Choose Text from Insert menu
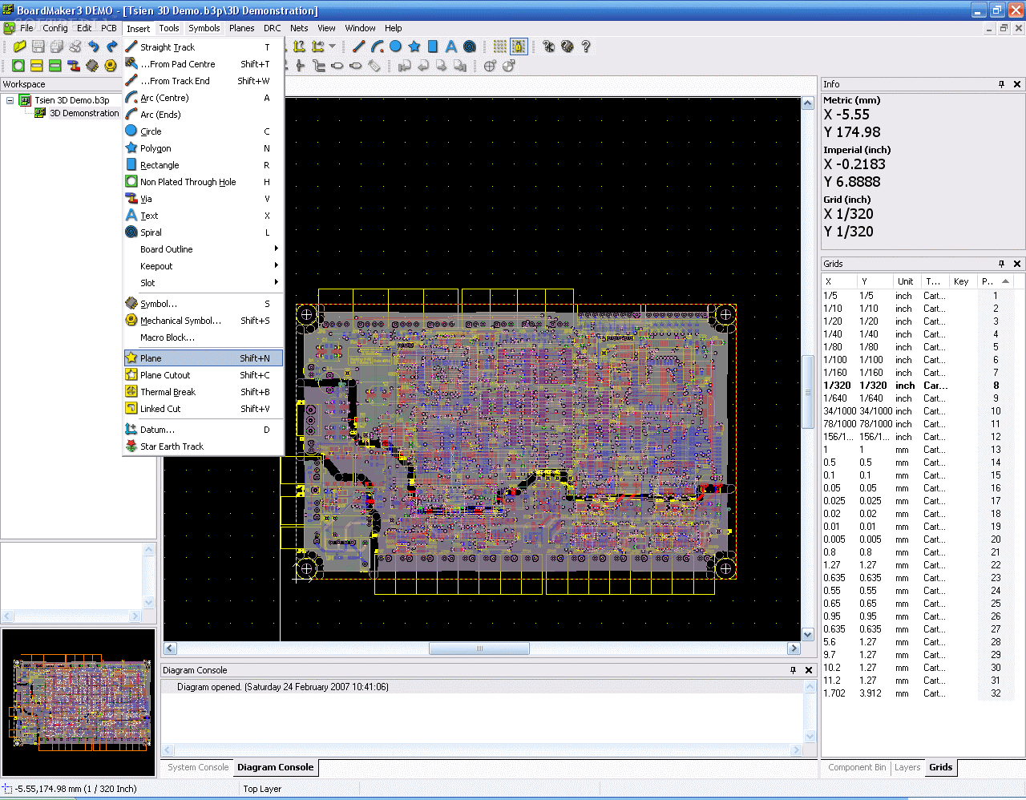The width and height of the screenshot is (1026, 800). 203,216
